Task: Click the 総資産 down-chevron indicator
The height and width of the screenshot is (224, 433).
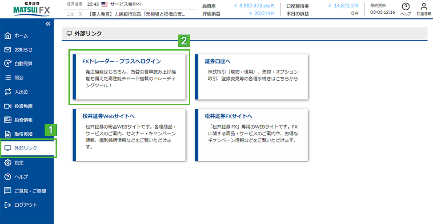Action: [236, 6]
